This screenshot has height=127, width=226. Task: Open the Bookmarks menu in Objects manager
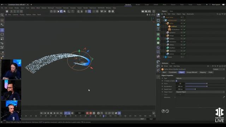pos(190,14)
